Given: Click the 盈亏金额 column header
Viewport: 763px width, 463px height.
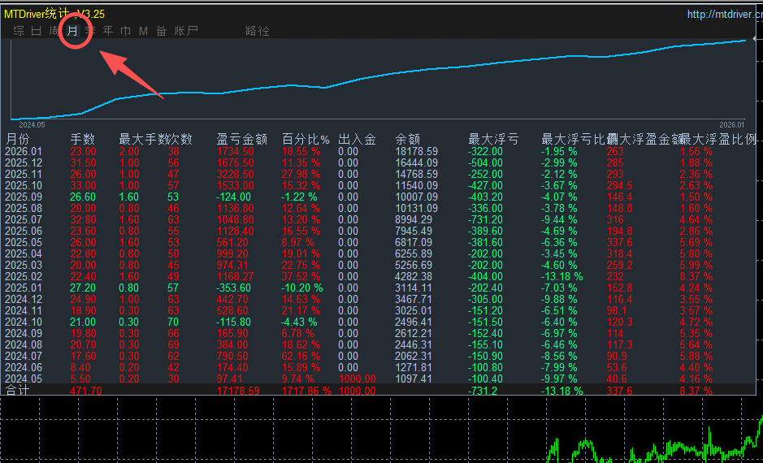Looking at the screenshot, I should click(x=241, y=140).
